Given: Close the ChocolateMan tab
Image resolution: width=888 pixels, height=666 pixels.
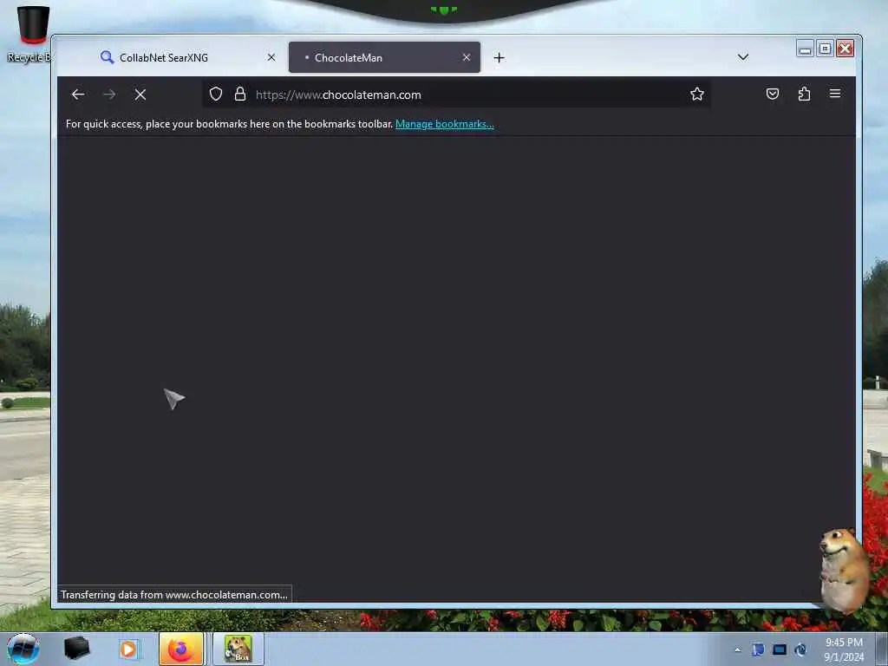Looking at the screenshot, I should pos(466,57).
